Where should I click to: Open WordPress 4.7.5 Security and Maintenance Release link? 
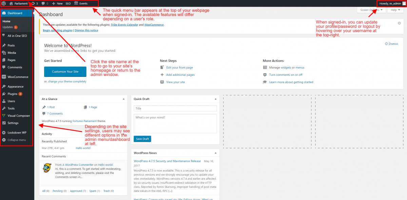point(167,161)
